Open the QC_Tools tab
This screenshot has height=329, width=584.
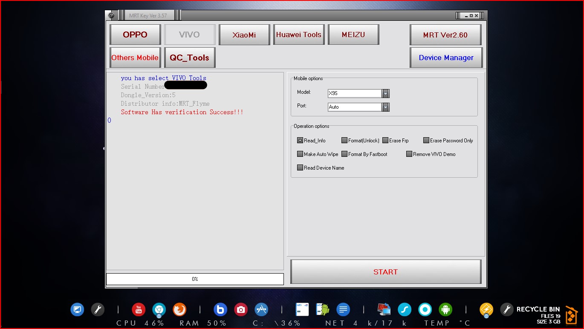coord(190,58)
